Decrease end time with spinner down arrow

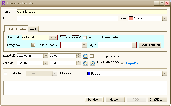pyautogui.click(x=78, y=64)
